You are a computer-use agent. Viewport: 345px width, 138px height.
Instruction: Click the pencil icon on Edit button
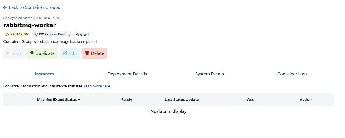point(65,53)
